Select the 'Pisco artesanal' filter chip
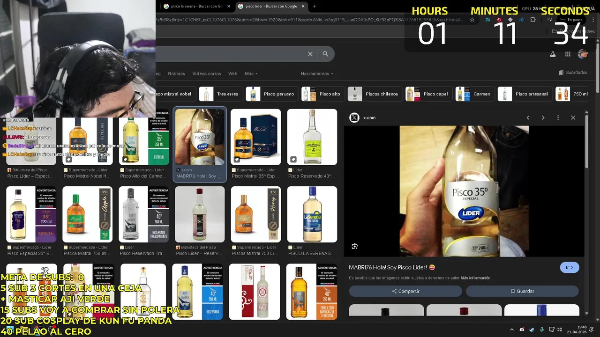Screen dimensions: 600x337 pos(525,94)
